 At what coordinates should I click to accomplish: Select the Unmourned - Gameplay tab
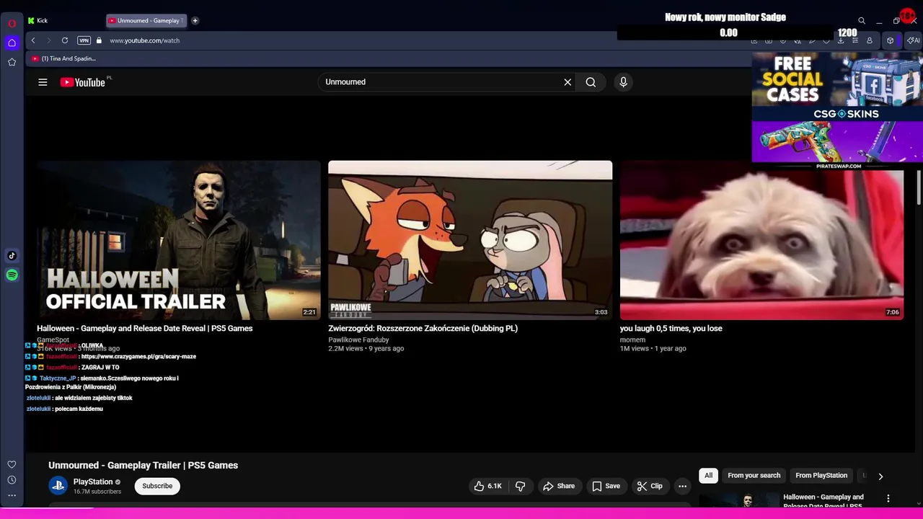[x=146, y=21]
